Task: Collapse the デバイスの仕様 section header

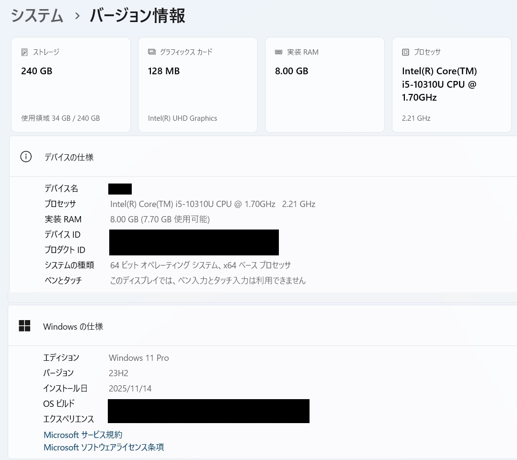Action: tap(263, 157)
